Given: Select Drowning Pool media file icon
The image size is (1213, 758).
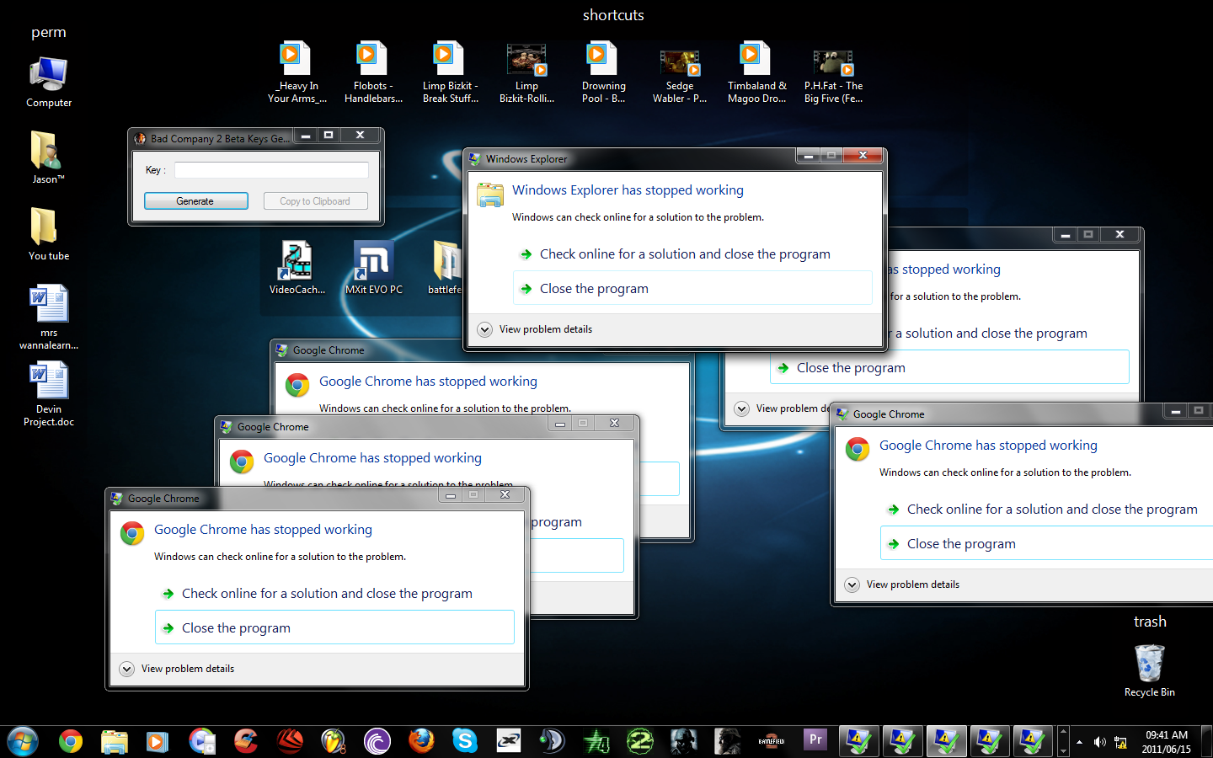Looking at the screenshot, I should click(x=603, y=72).
